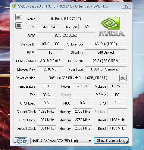Click the Show Overclocking button

tap(111, 141)
